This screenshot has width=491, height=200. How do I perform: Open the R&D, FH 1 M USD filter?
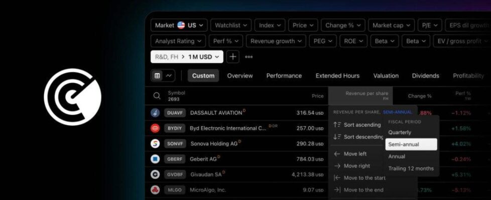tap(187, 57)
